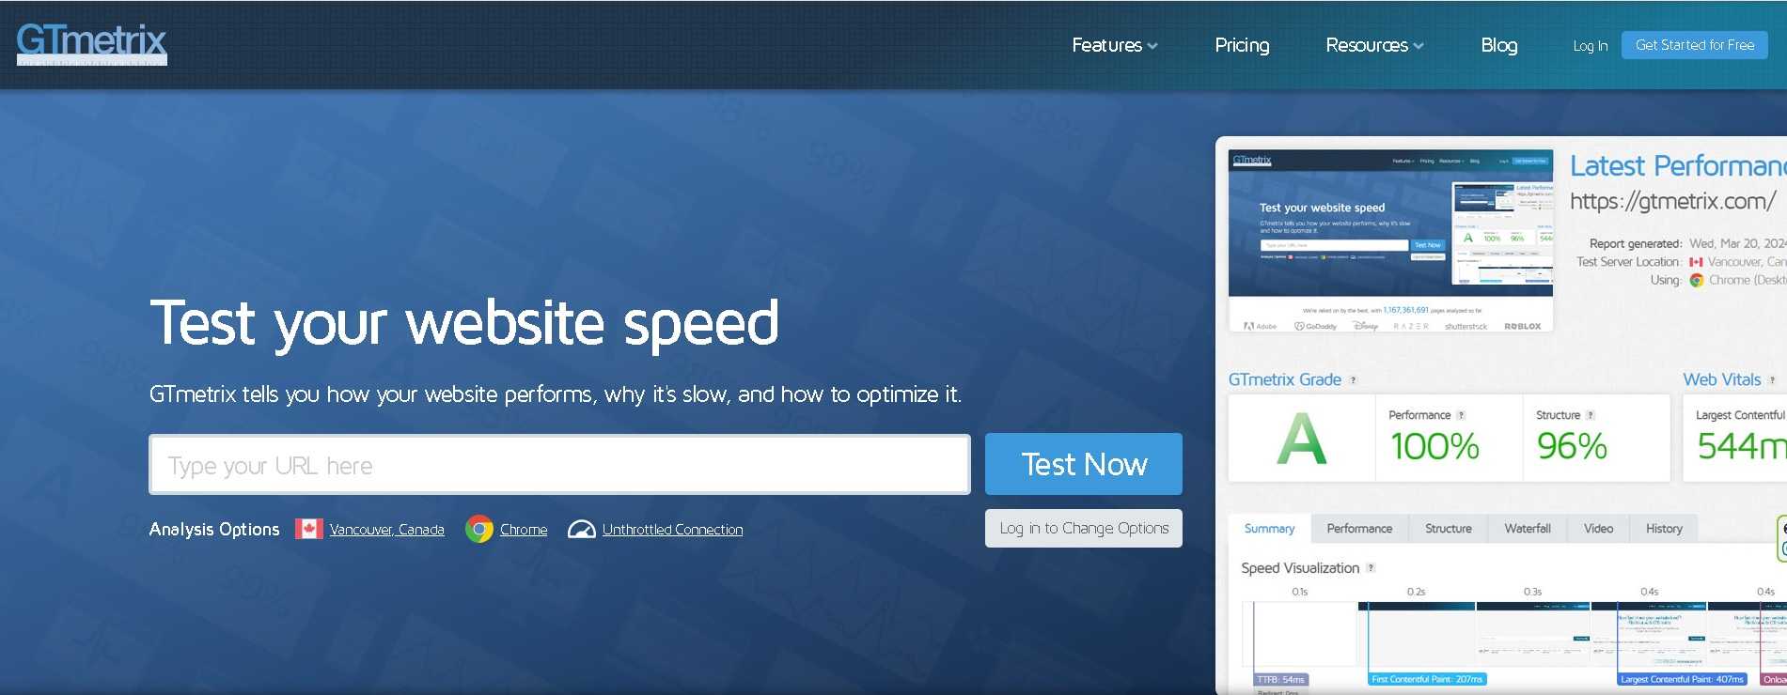Click the GTmetrix logo
Screen dimensions: 1787x695
point(91,44)
